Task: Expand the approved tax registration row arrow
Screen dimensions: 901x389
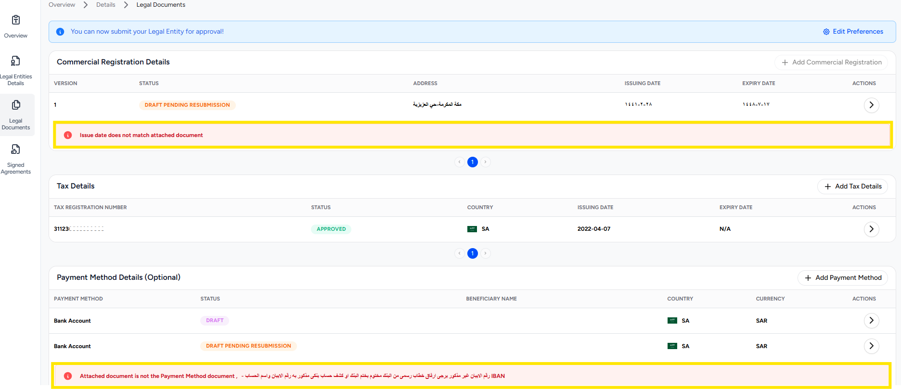Action: tap(871, 229)
